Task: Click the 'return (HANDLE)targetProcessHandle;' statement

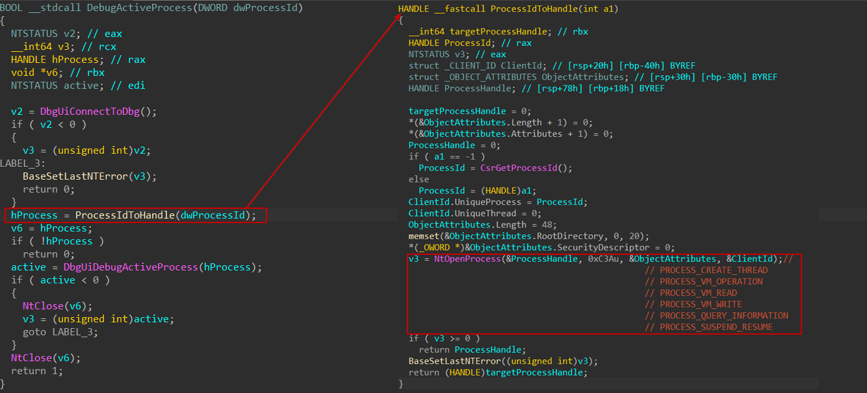Action: pos(498,372)
